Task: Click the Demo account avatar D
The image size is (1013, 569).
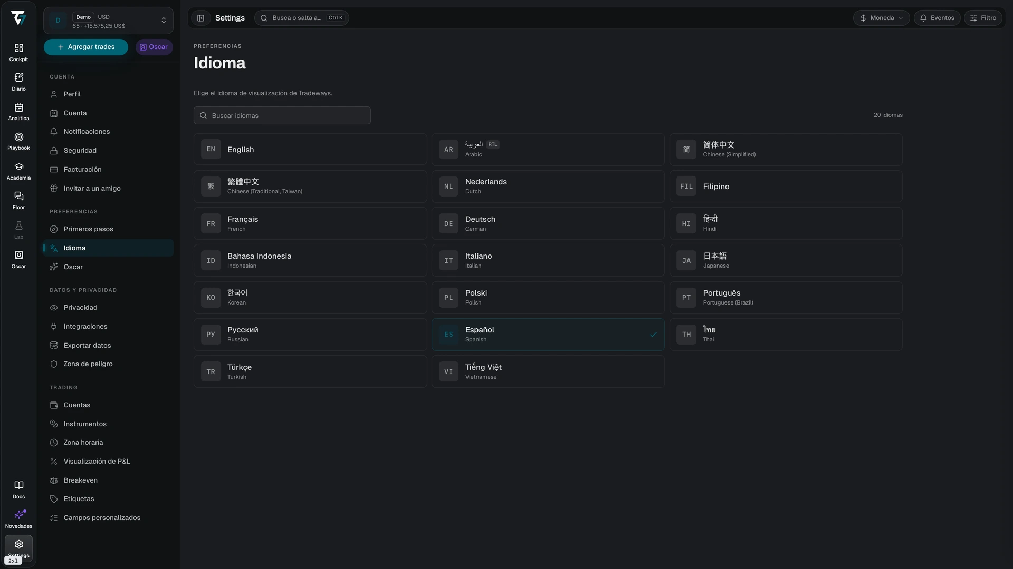Action: pyautogui.click(x=58, y=21)
